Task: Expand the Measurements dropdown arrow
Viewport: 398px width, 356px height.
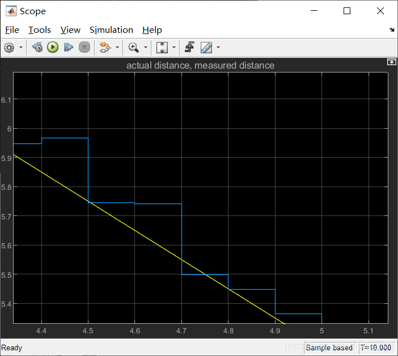Action: (x=218, y=48)
